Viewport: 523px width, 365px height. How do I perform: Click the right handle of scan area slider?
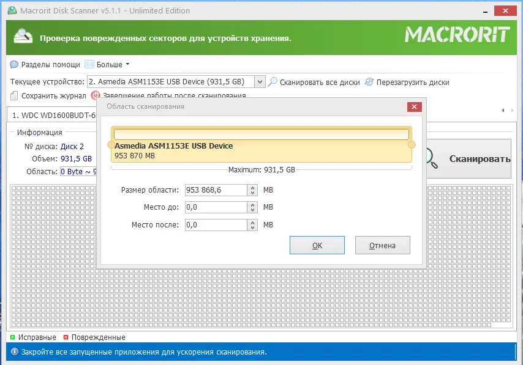click(x=412, y=144)
